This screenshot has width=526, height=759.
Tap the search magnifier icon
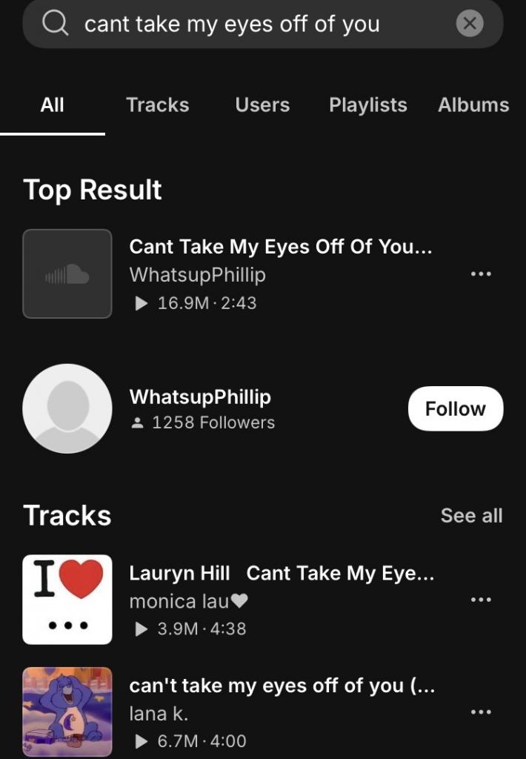(x=55, y=23)
